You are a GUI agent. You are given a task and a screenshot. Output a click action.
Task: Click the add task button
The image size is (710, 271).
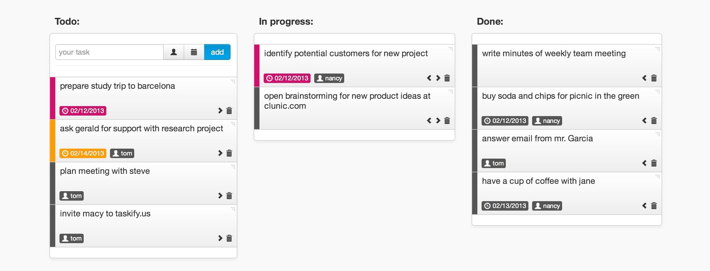(x=217, y=52)
